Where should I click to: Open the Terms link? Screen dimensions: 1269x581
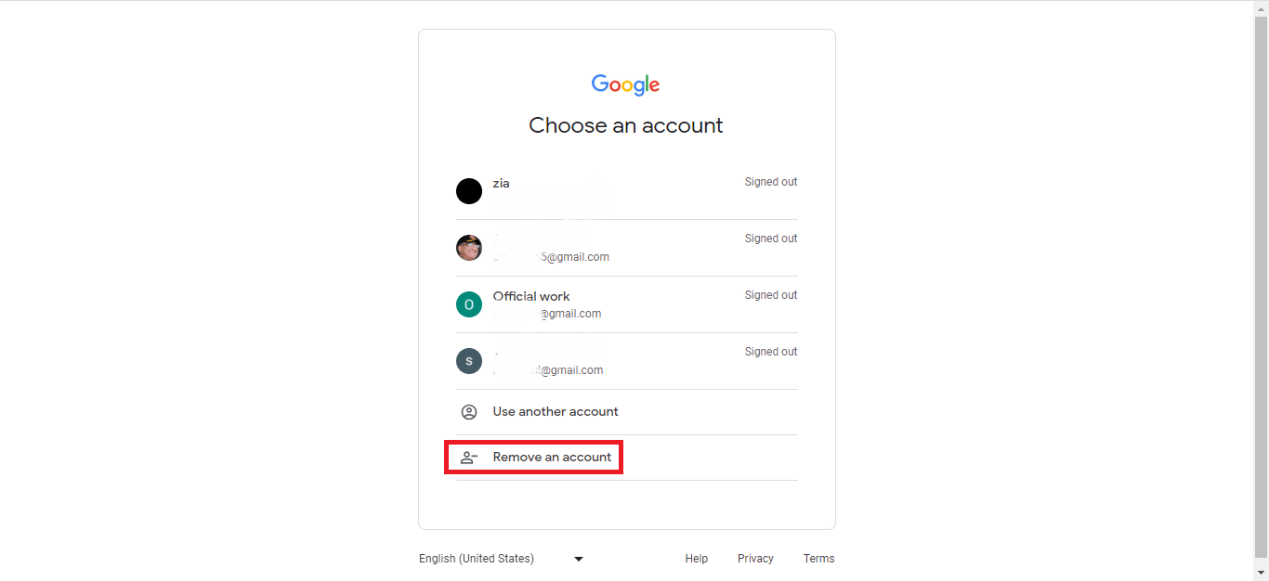(x=818, y=559)
